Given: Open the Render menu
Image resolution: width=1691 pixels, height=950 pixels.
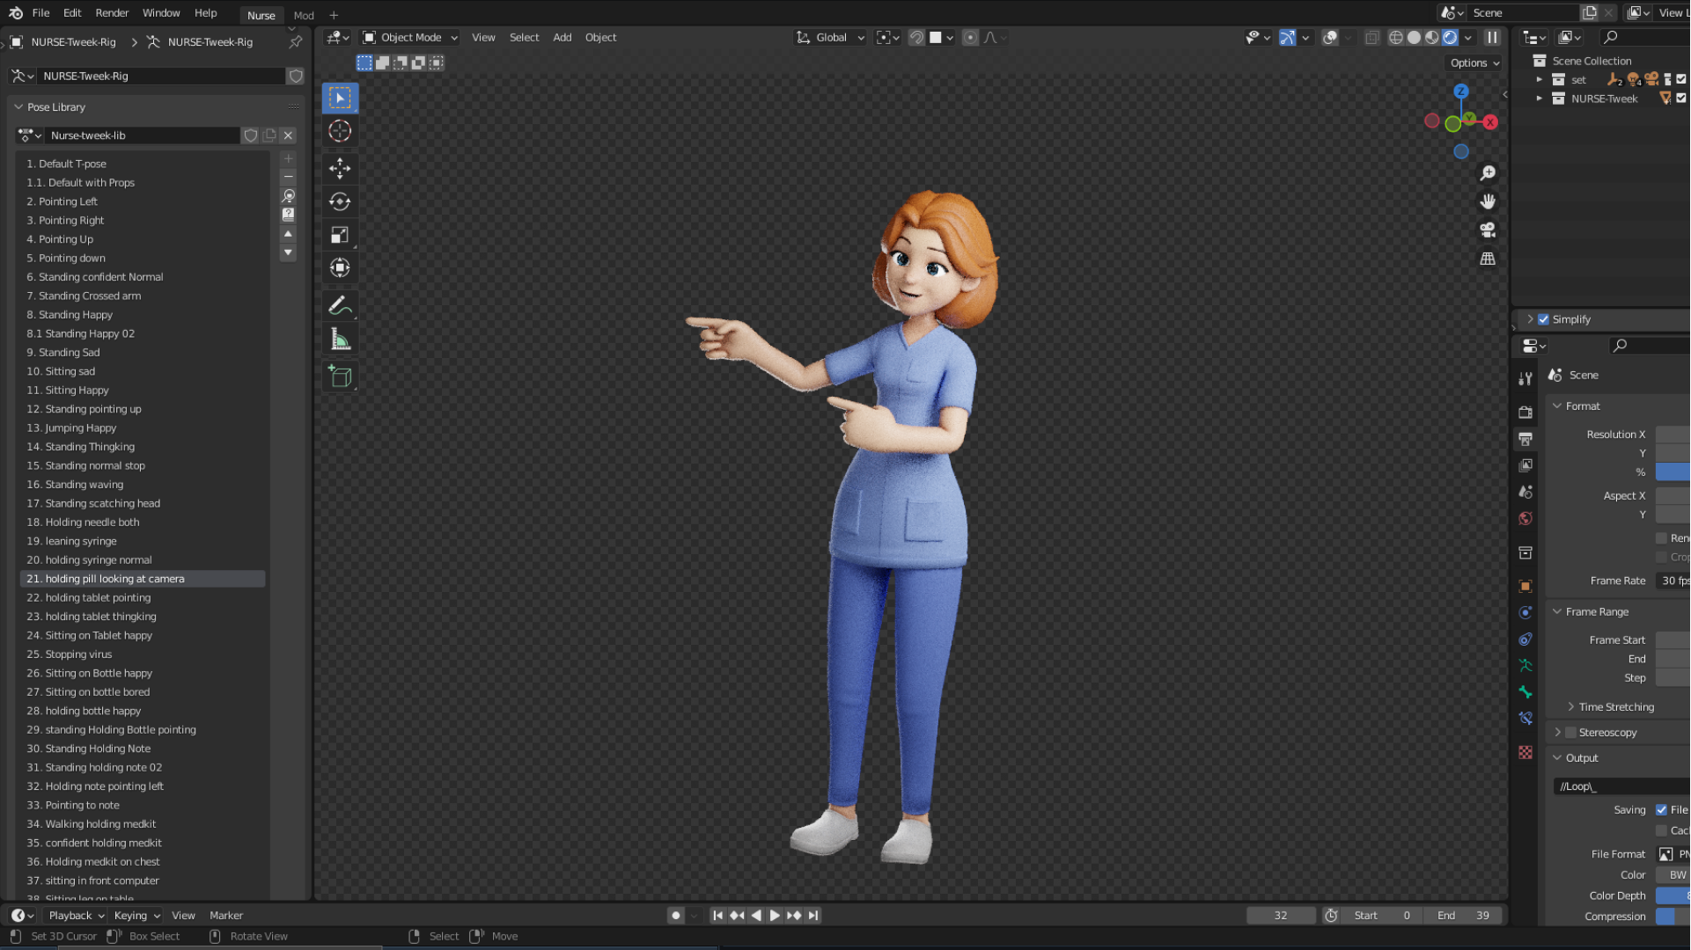Looking at the screenshot, I should [x=112, y=12].
